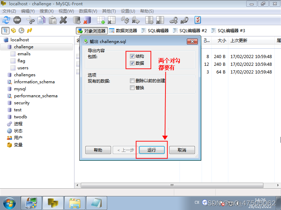Open the 数据库(V) menu
Screen dimensions: 281x210
tap(88, 11)
